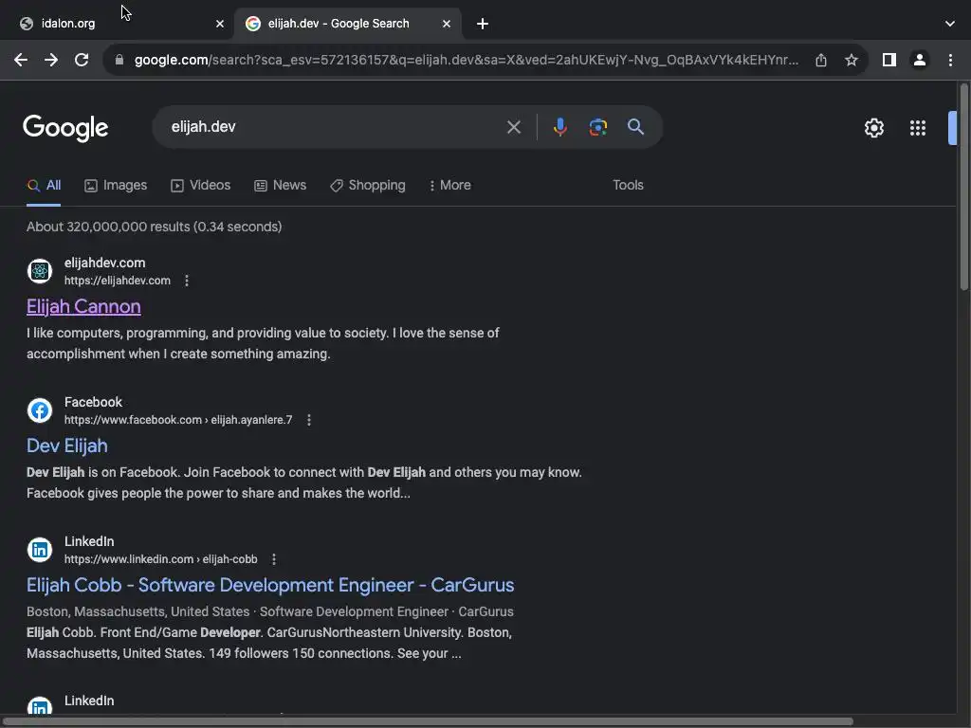Switch to Shopping results
The image size is (971, 728).
[368, 185]
